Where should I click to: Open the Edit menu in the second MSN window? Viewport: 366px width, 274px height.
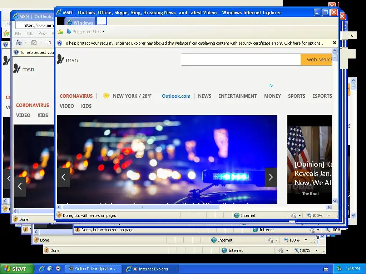point(30,34)
